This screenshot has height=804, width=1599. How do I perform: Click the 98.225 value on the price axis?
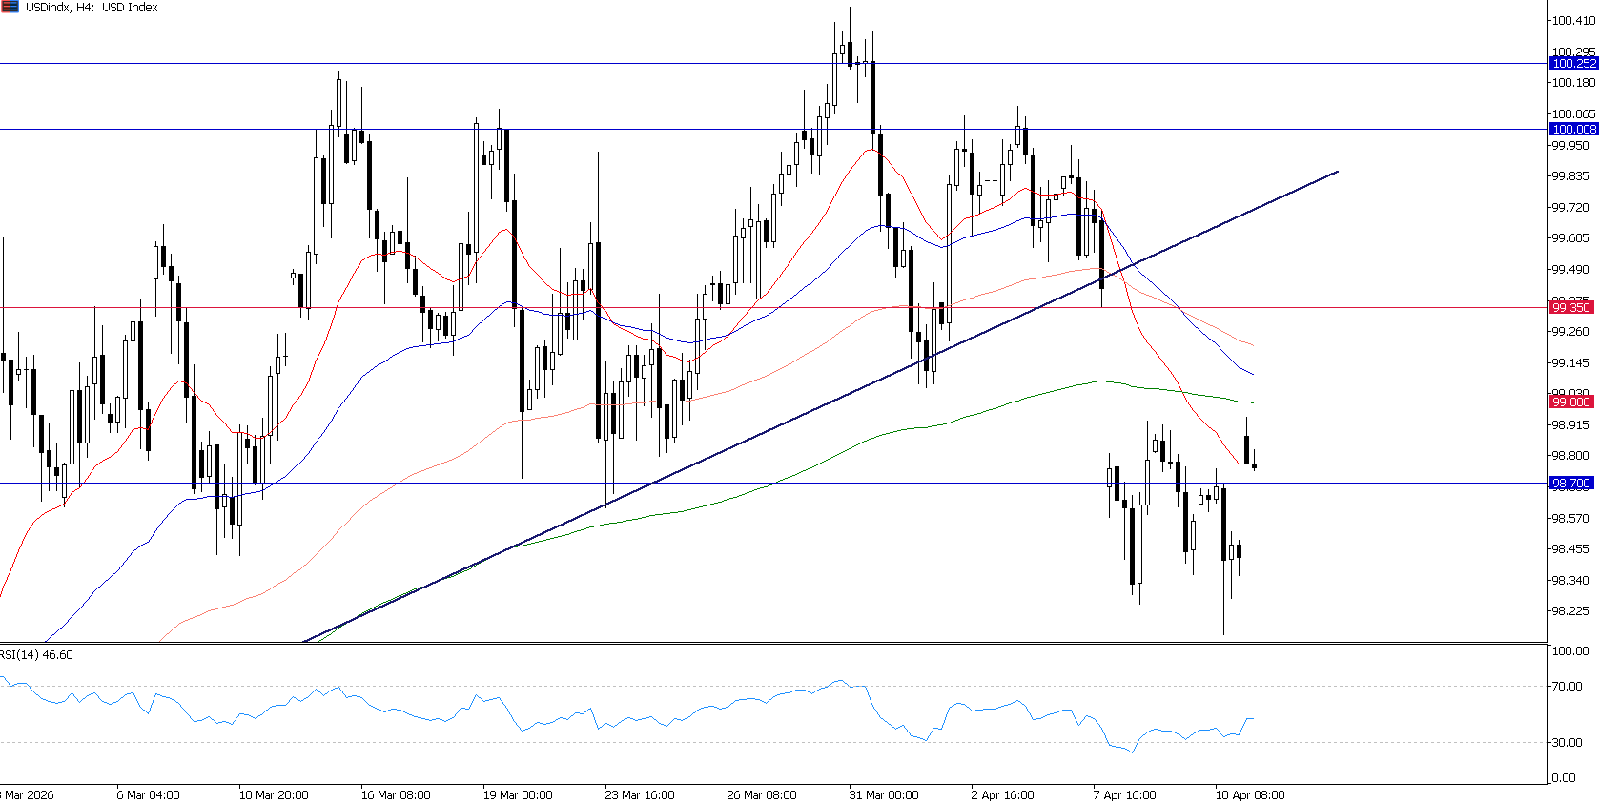[1570, 611]
